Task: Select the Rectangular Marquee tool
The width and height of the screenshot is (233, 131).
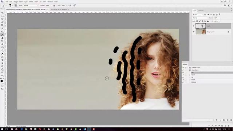Action: pos(2,16)
